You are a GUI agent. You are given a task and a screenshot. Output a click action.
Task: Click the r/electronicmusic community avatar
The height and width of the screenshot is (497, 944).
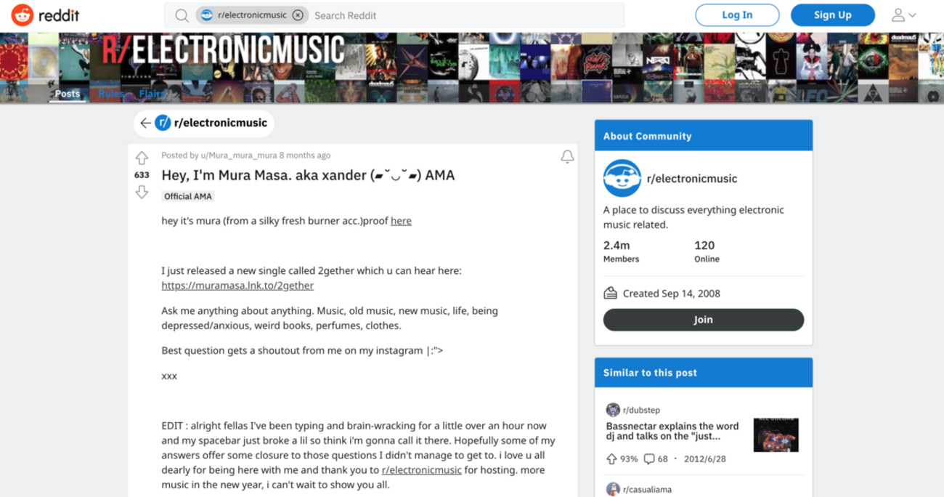(622, 179)
